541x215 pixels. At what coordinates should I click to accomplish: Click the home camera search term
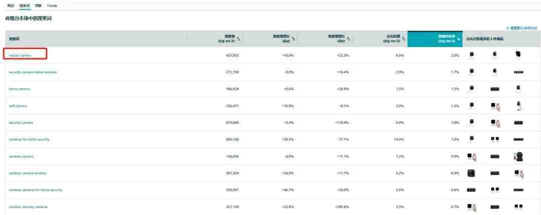19,89
